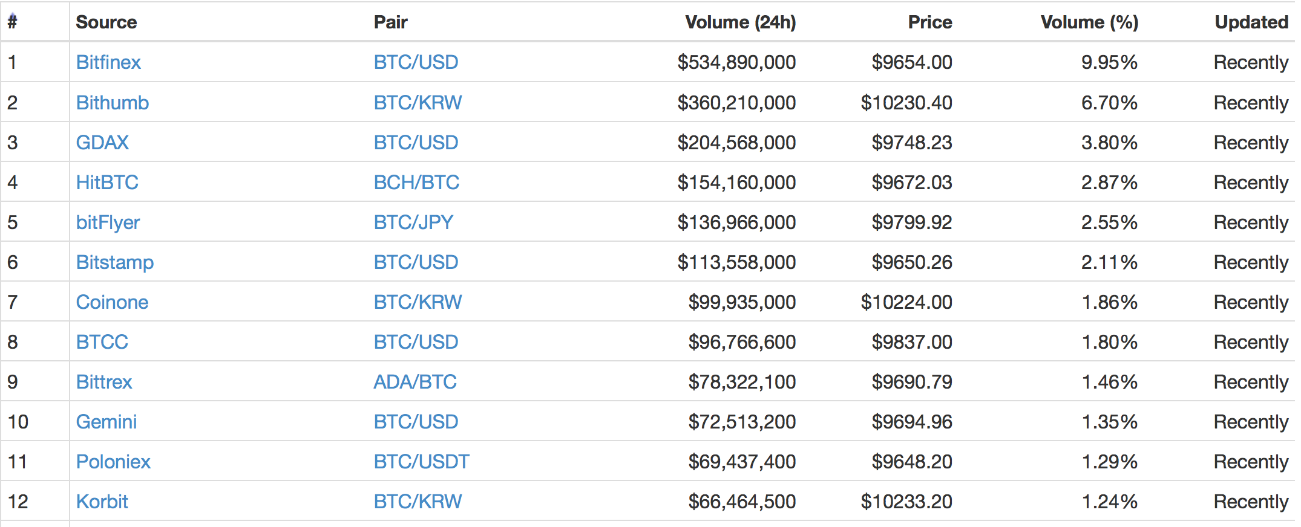This screenshot has height=527, width=1301.
Task: Select the HitBTC source link
Action: [107, 183]
